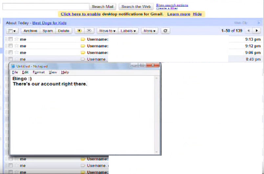Open Notepad Format menu
Image resolution: width=264 pixels, height=174 pixels.
[39, 72]
